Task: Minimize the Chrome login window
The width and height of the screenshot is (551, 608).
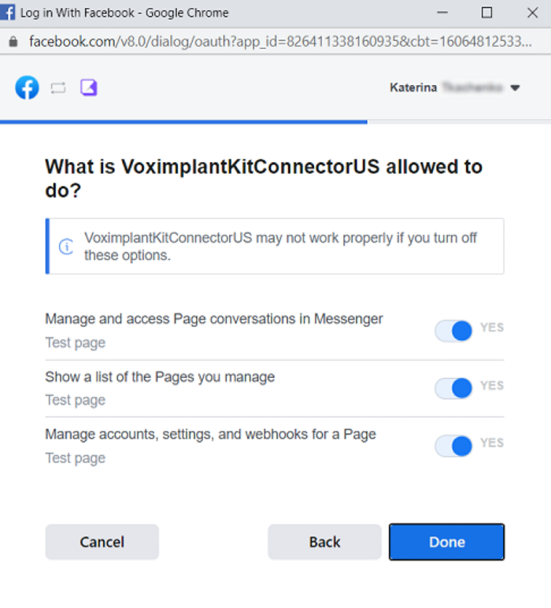Action: point(442,13)
